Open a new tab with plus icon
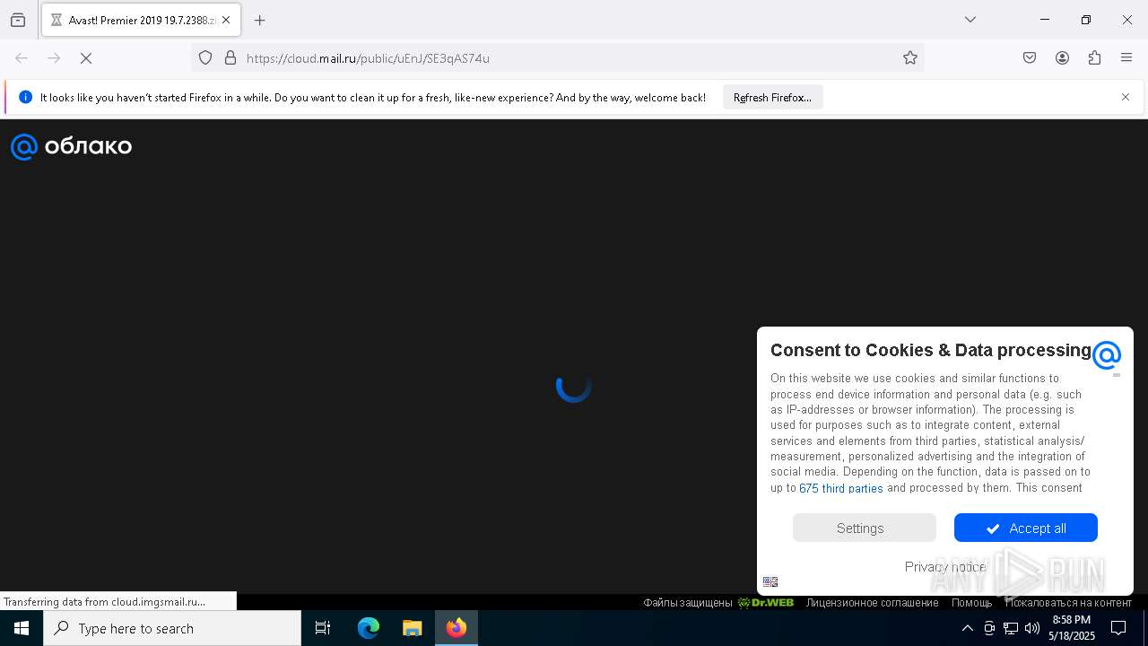Screen dimensions: 1148x646 tap(260, 20)
